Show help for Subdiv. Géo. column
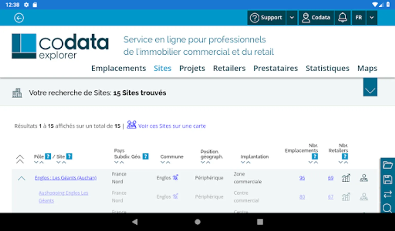The height and width of the screenshot is (231, 395). pyautogui.click(x=146, y=156)
